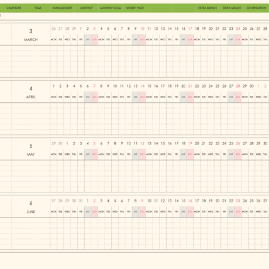Select red date 12 in May row
Screen dimensions: 269x269
pyautogui.click(x=143, y=143)
